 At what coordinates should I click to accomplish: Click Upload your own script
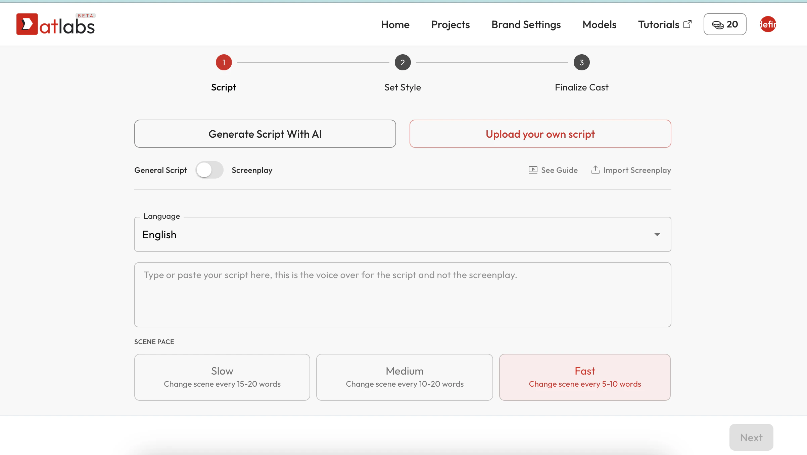pyautogui.click(x=540, y=134)
